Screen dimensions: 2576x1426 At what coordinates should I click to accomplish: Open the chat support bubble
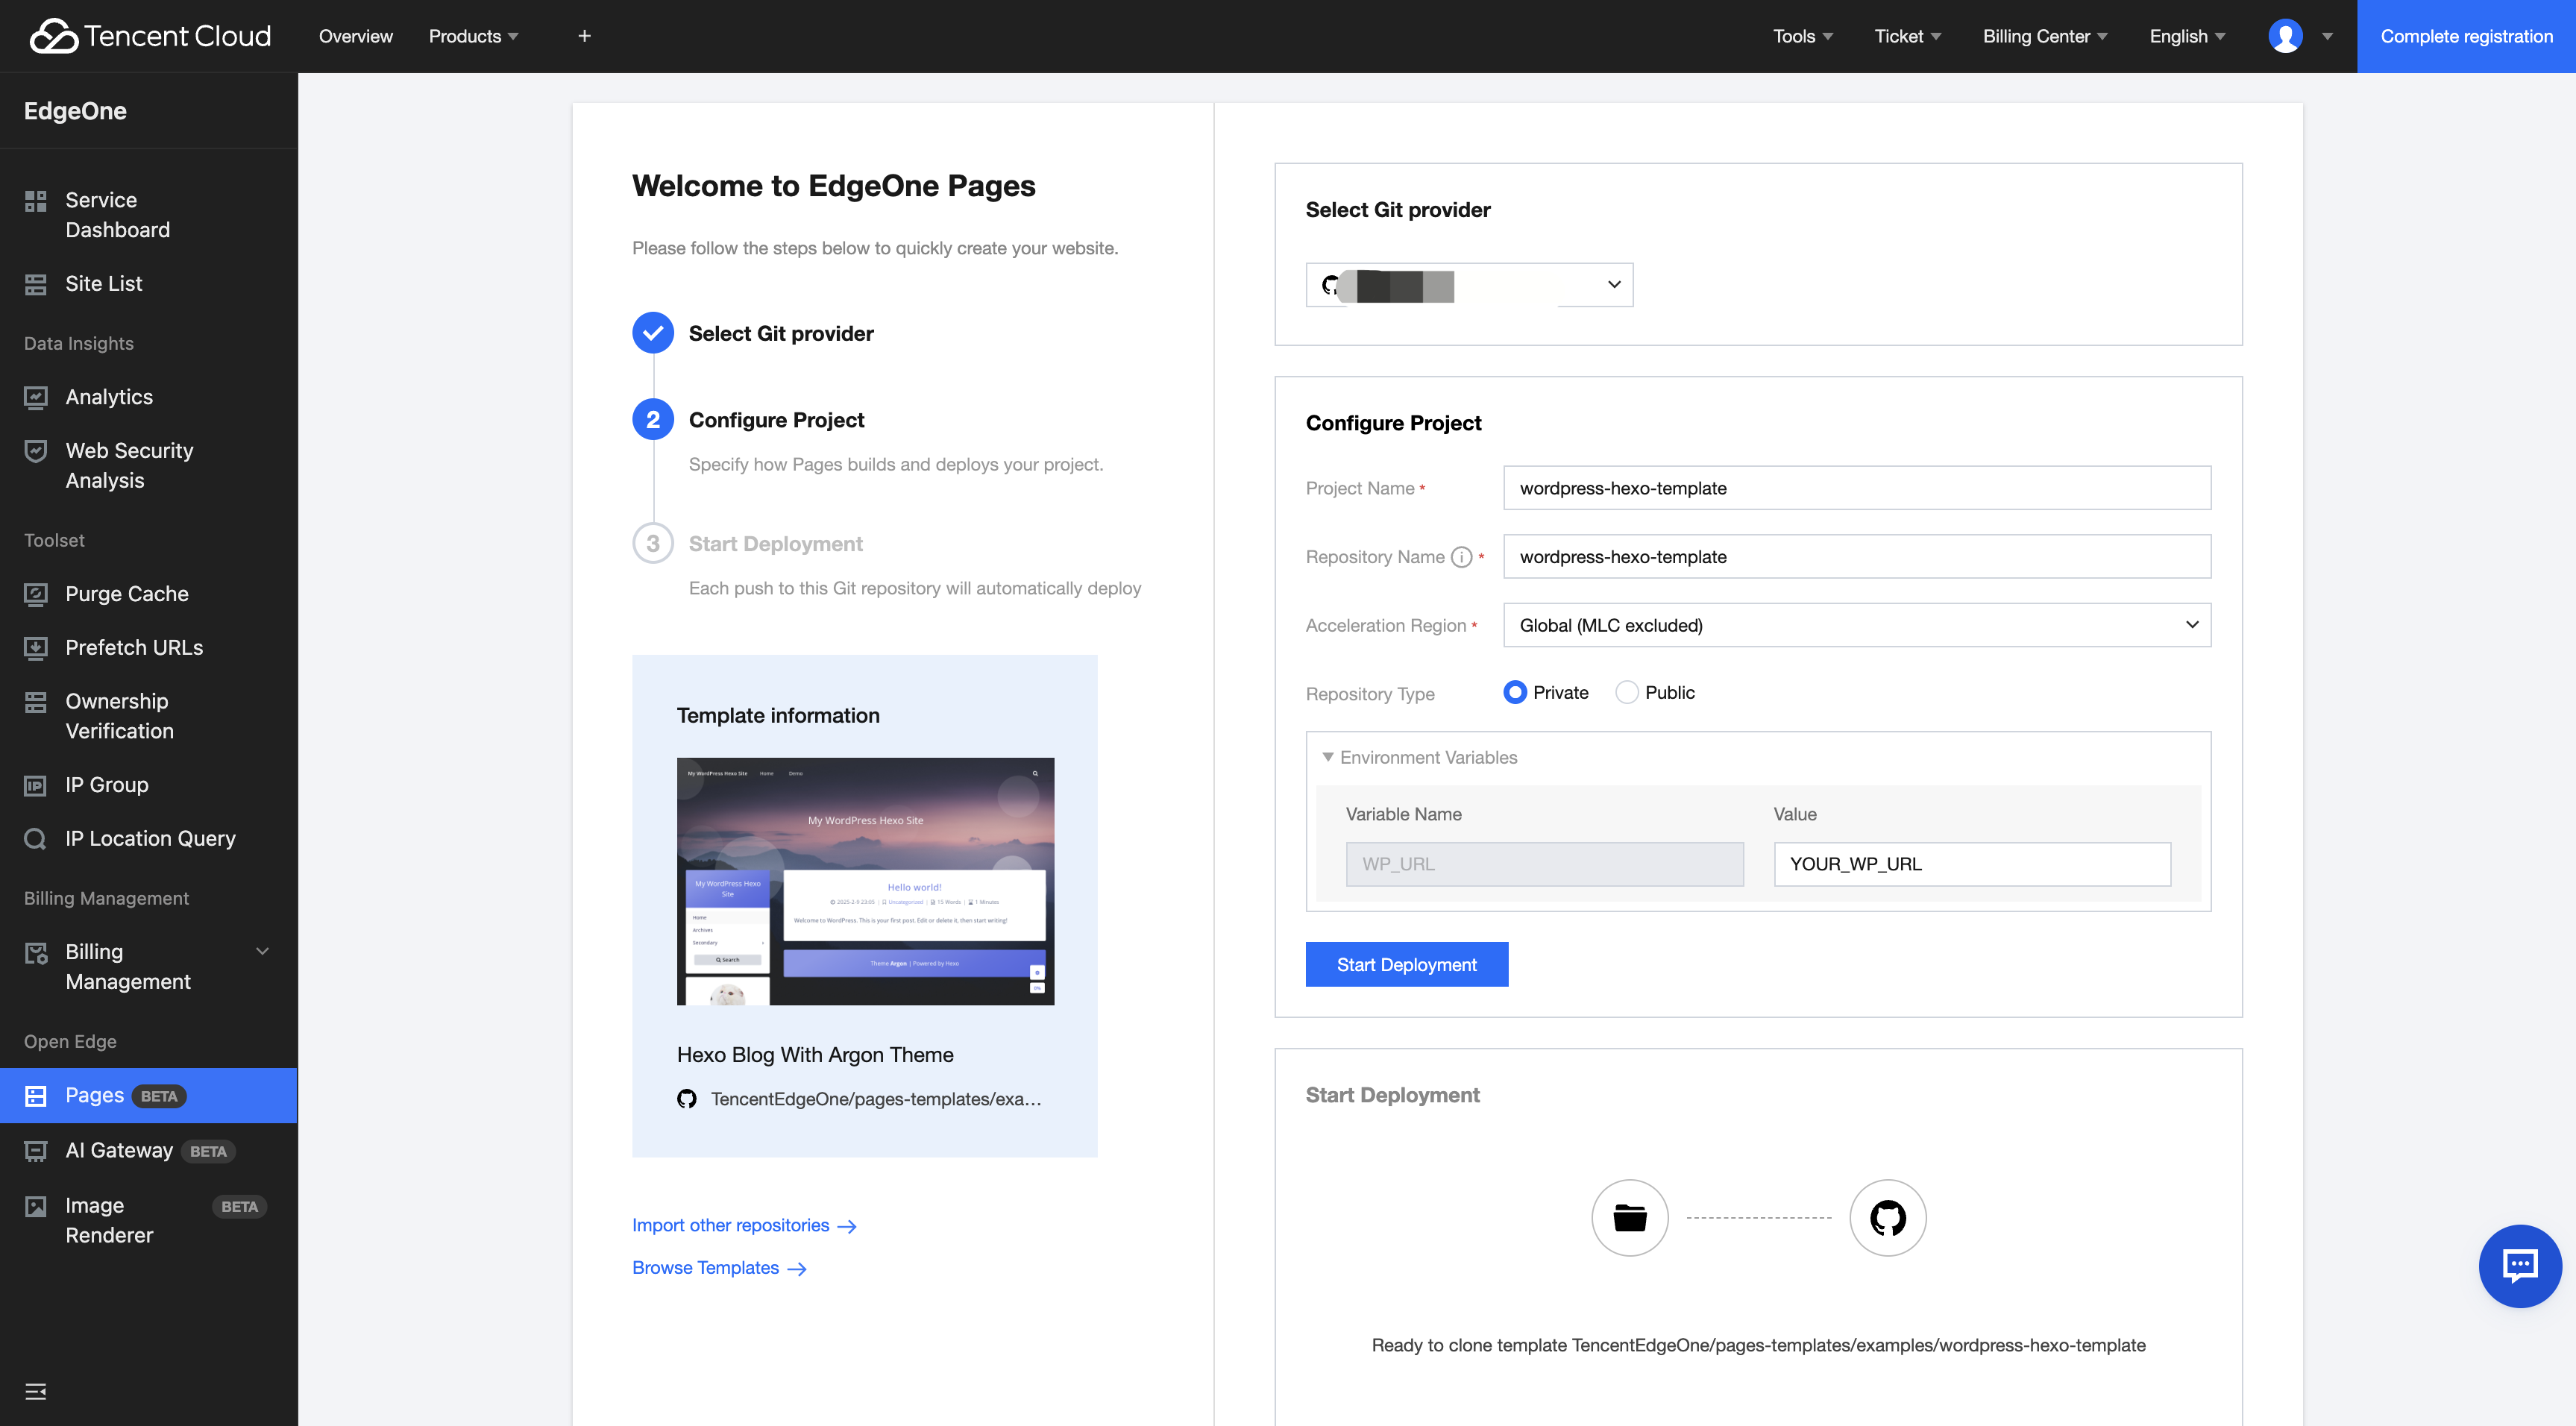(x=2520, y=1266)
